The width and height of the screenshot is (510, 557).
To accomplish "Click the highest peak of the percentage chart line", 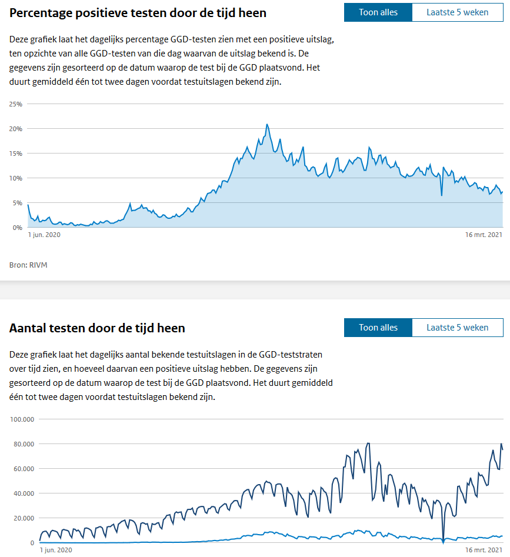I will [266, 125].
